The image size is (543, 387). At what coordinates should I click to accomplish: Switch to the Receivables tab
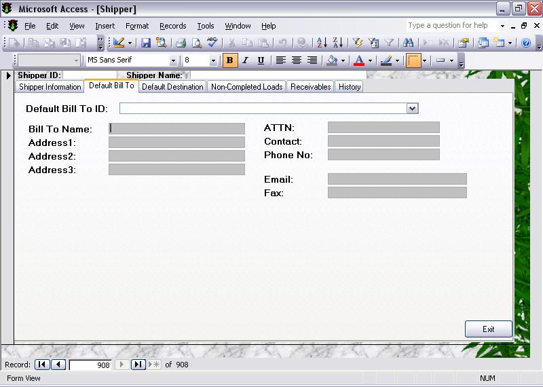tap(310, 87)
